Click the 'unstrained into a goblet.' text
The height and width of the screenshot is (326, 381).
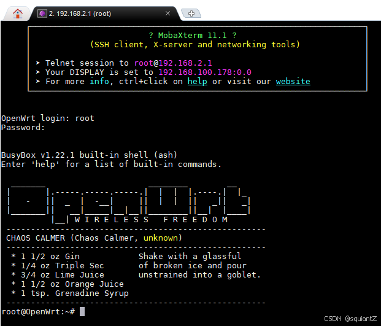[199, 275]
